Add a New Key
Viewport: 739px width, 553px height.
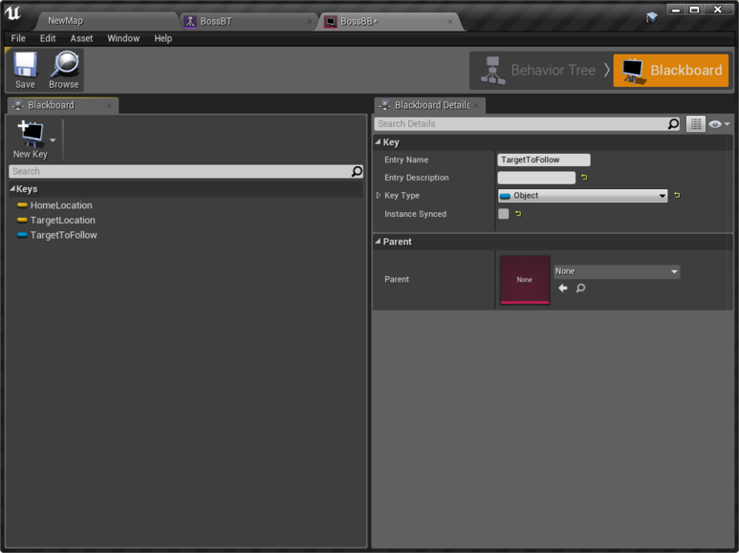click(x=31, y=139)
